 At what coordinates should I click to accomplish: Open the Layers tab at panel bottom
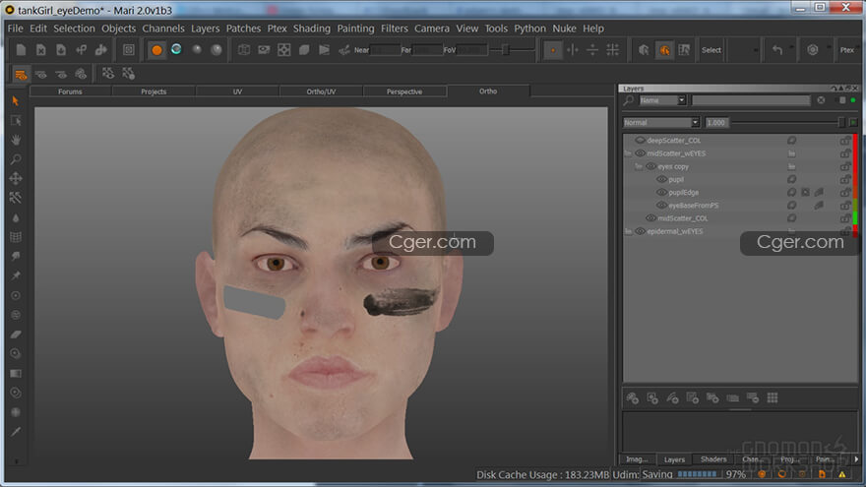tap(674, 459)
